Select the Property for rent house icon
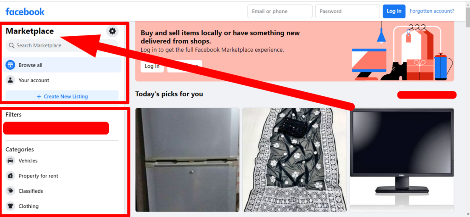Screen dimensions: 470x217 [11, 176]
